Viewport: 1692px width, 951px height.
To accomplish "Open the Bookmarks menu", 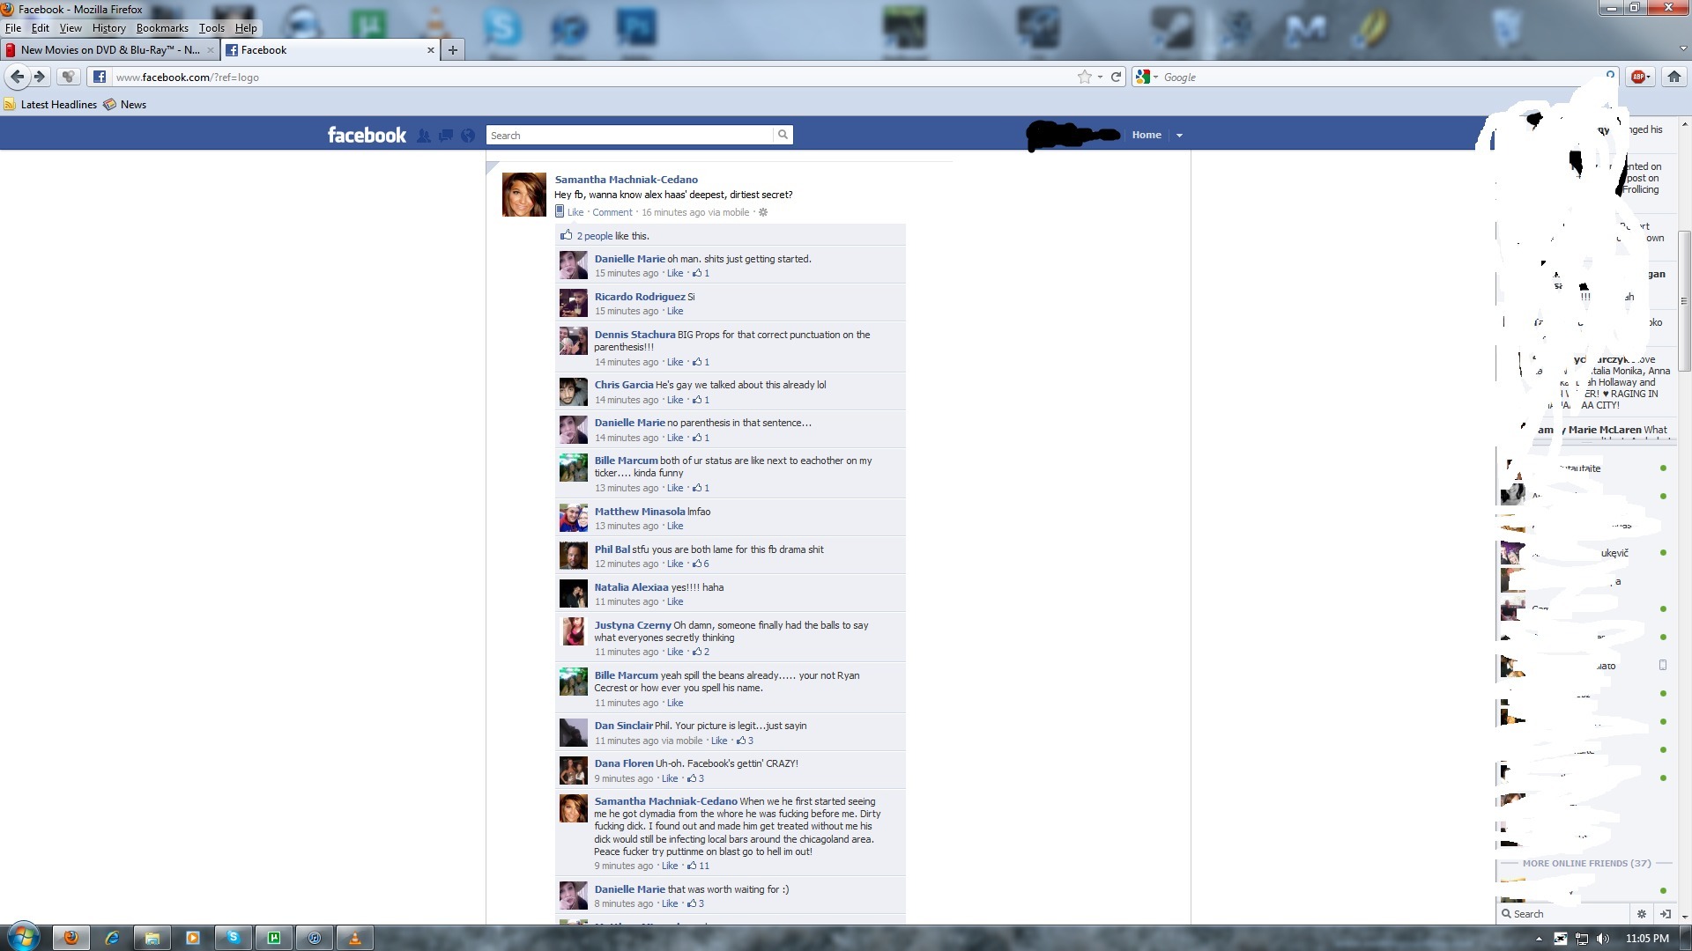I will click(x=162, y=28).
